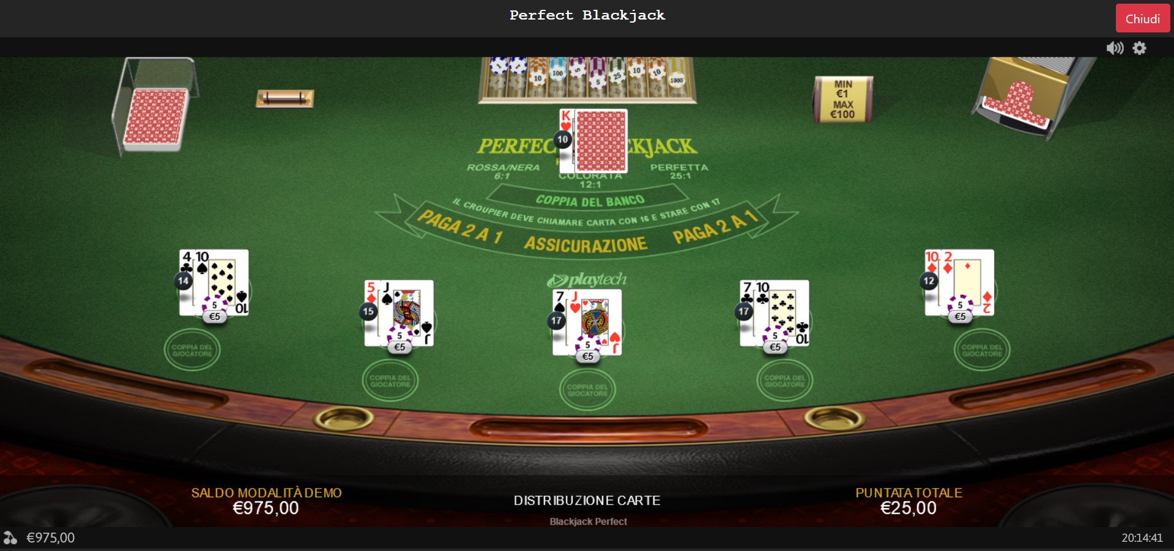
Task: Click the €5 chip on the 4-10 hand
Action: (x=214, y=311)
